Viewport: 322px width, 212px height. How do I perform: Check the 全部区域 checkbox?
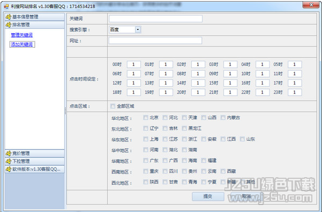point(113,106)
